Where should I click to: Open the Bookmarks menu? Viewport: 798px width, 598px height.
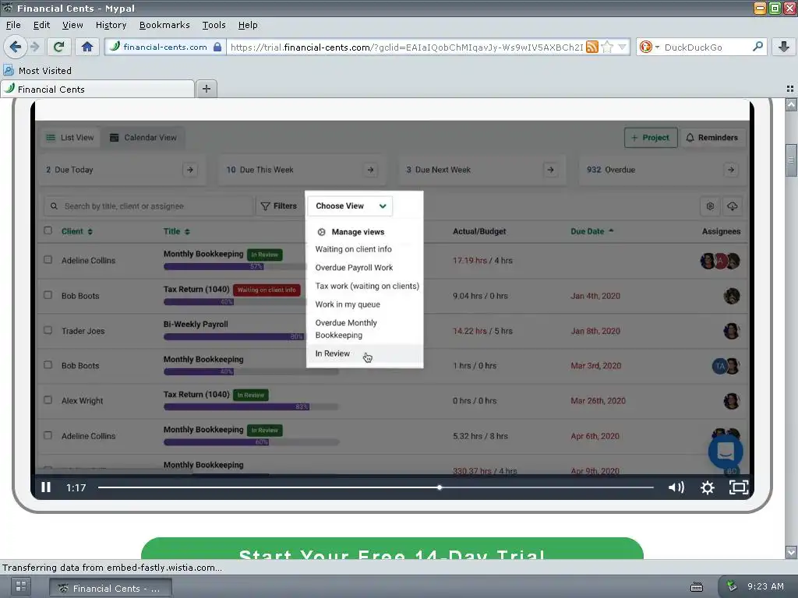(x=164, y=25)
